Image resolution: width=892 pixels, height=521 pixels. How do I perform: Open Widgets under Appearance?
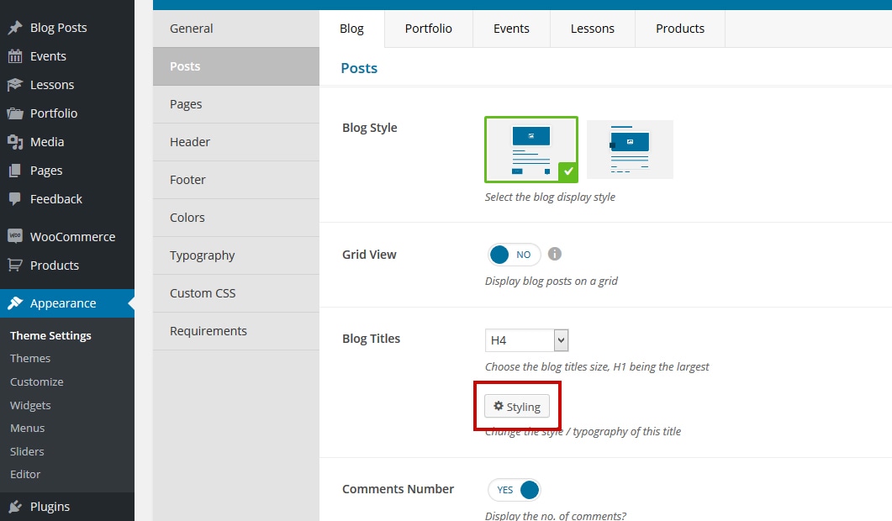coord(30,405)
